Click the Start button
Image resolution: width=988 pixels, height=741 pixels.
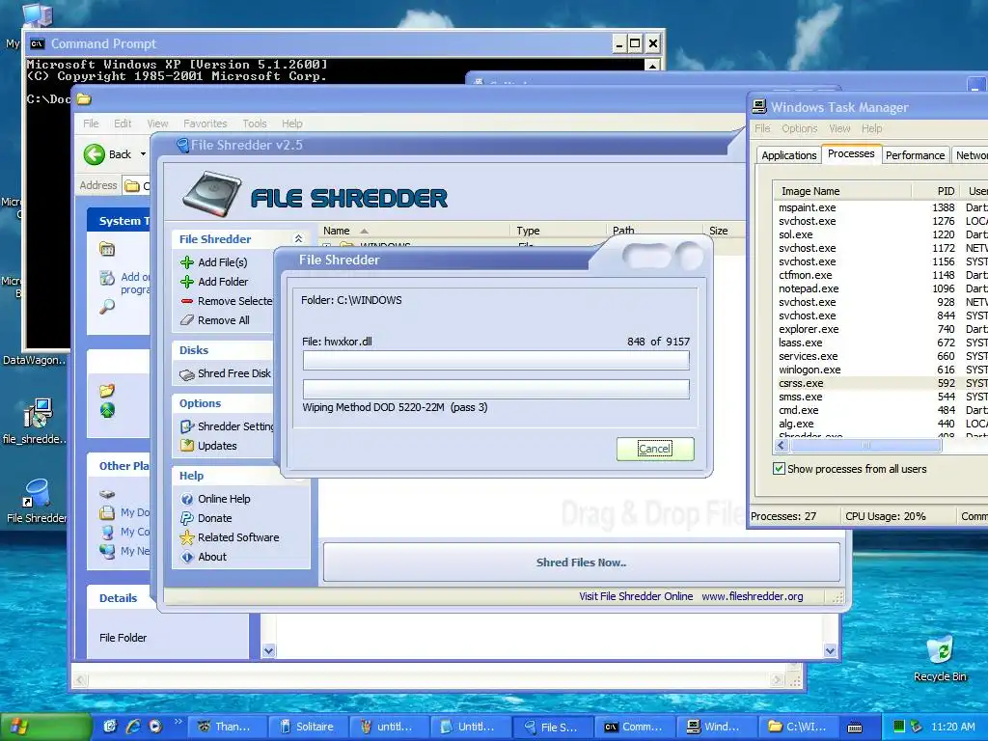click(45, 727)
